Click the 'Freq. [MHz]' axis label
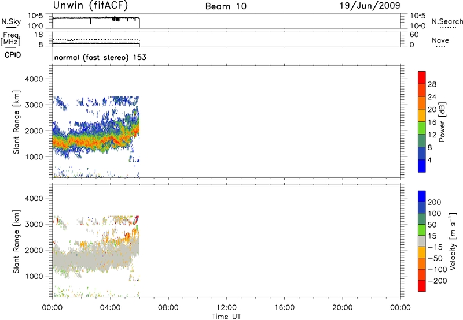Screen dimensions: 463x320 point(11,39)
